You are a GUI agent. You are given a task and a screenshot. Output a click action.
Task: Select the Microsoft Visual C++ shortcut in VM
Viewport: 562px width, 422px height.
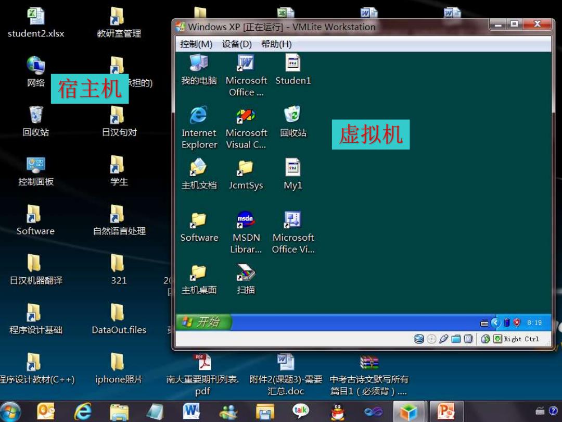246,128
